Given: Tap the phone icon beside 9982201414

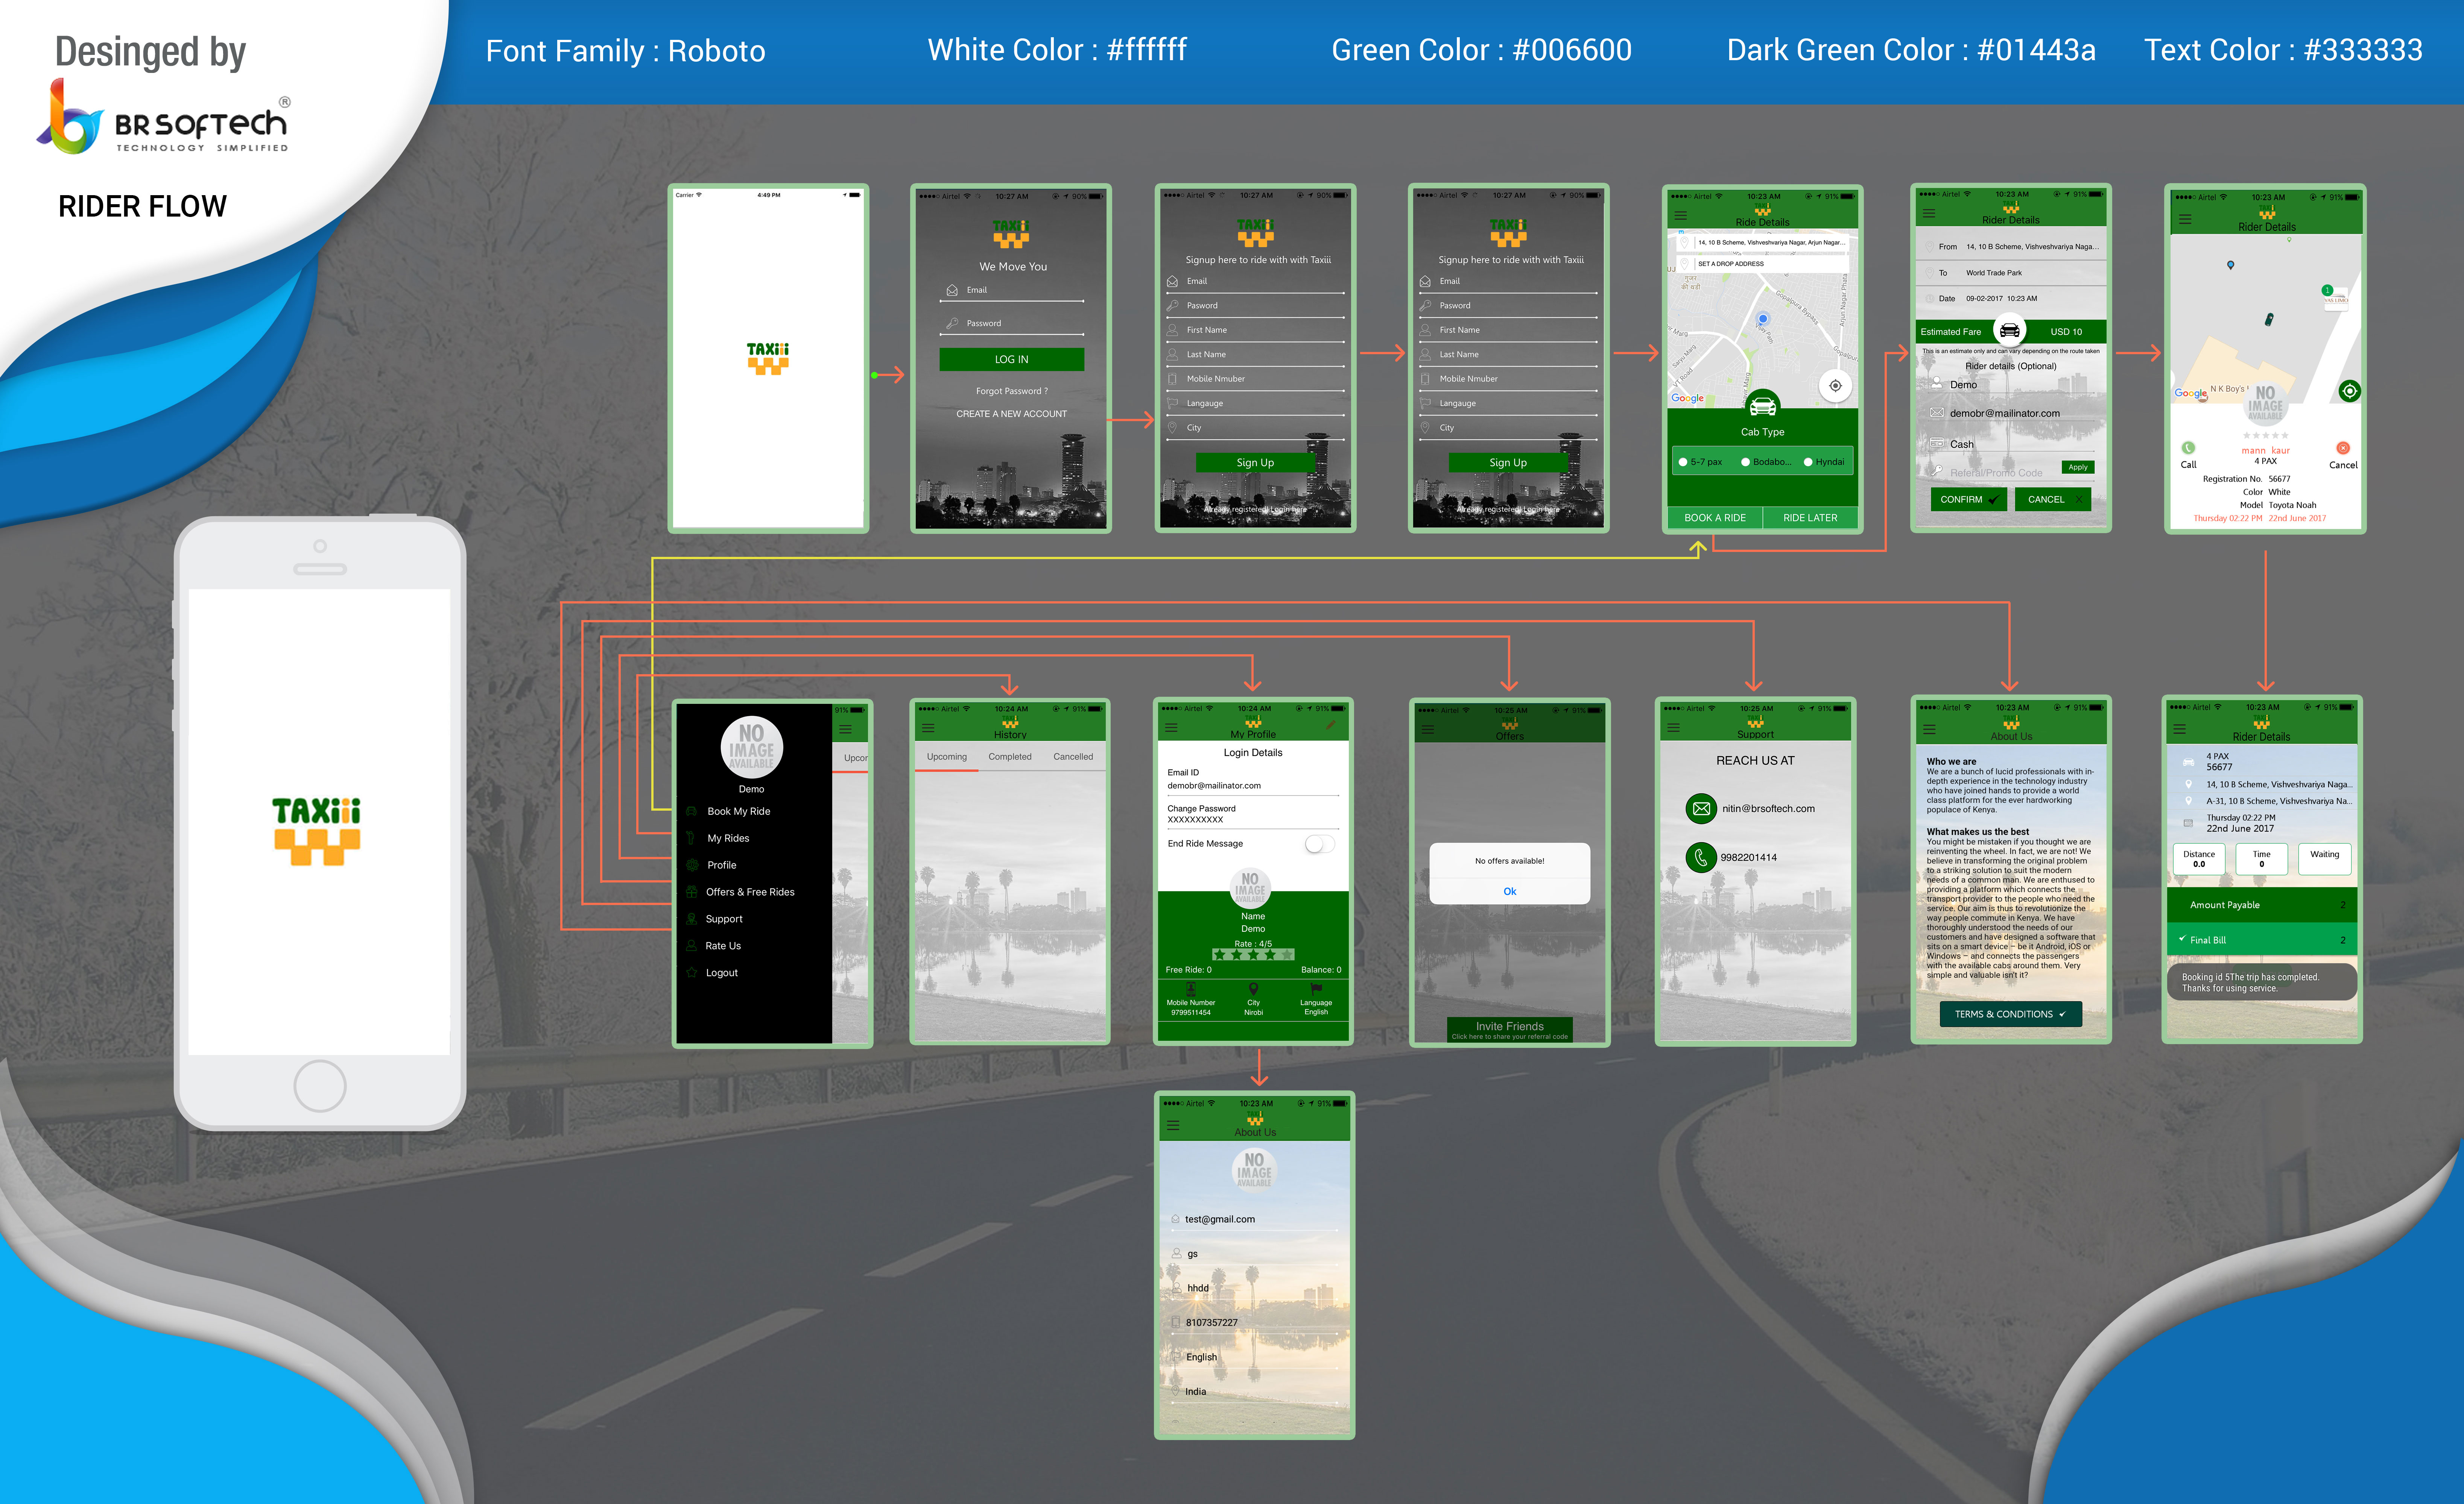Looking at the screenshot, I should (x=1701, y=857).
